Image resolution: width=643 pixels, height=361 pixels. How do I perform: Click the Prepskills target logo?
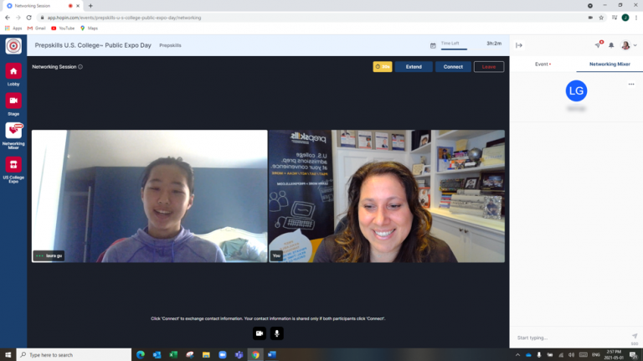(x=13, y=46)
